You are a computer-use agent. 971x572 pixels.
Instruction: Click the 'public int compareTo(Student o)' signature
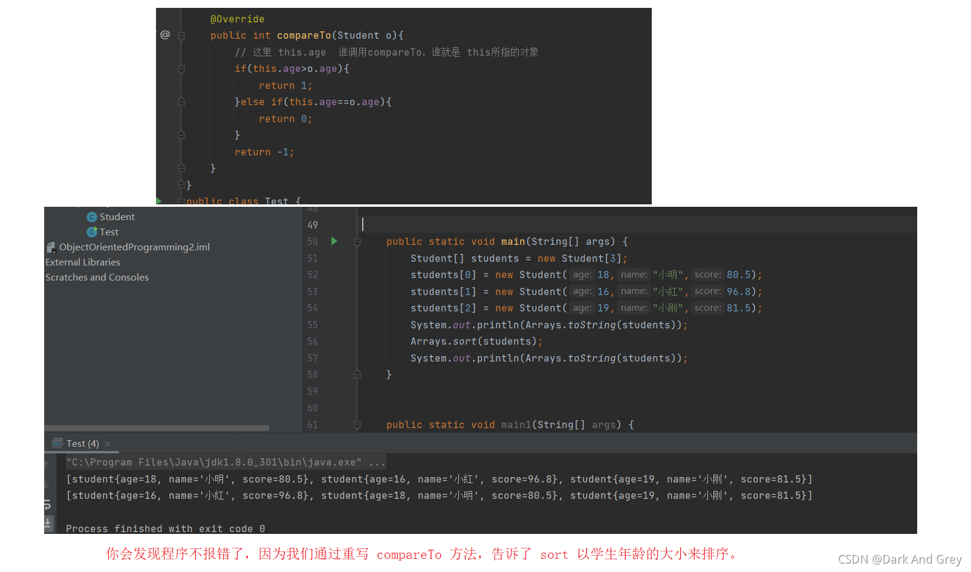(307, 36)
